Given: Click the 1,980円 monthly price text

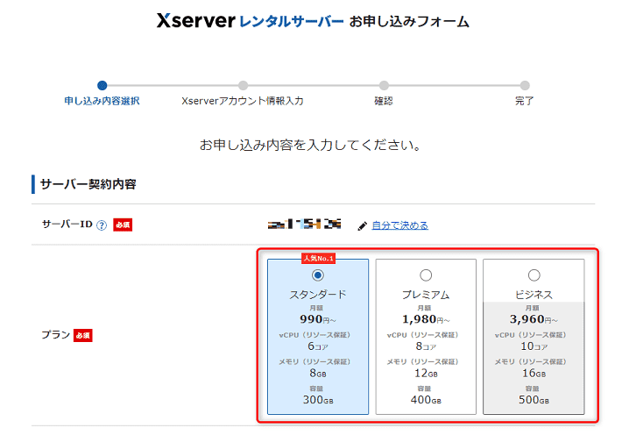Looking at the screenshot, I should click(x=426, y=319).
